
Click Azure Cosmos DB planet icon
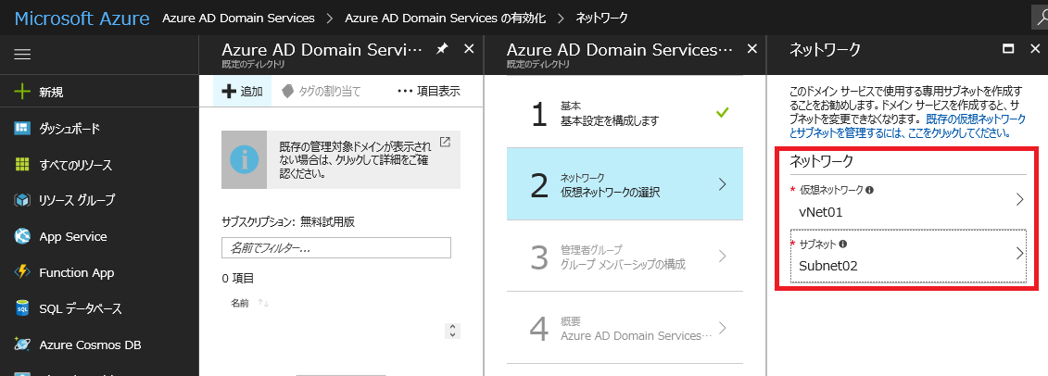(x=23, y=345)
